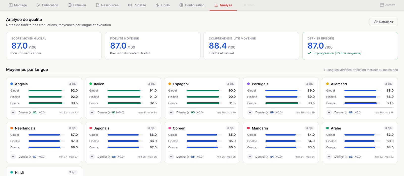Screen dimensions: 404x176
Task: Click the minus trend icon in Espagnol card
Action: (x=171, y=112)
